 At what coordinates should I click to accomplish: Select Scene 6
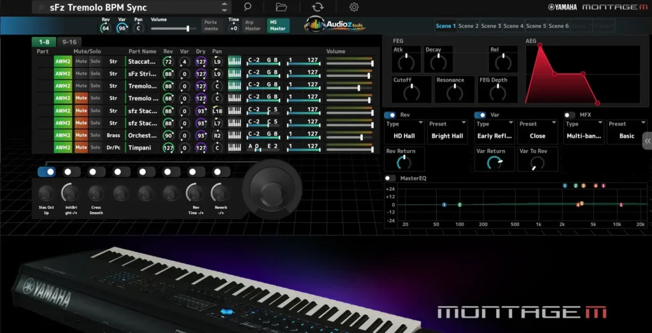pos(558,25)
